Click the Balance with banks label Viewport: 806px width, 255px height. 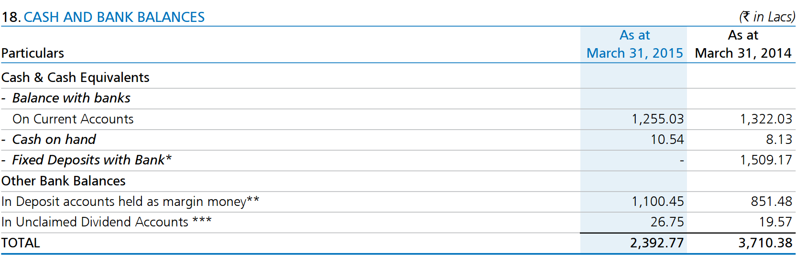pyautogui.click(x=71, y=98)
